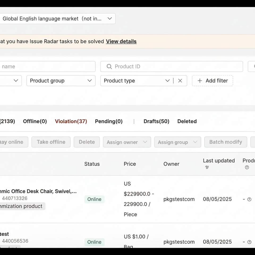This screenshot has height=255, width=255.
Task: Click the Product ID search magnifier icon
Action: (x=109, y=66)
